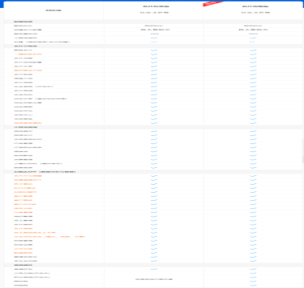
Task: Click the rightmost plan column header title
Action: point(254,6)
